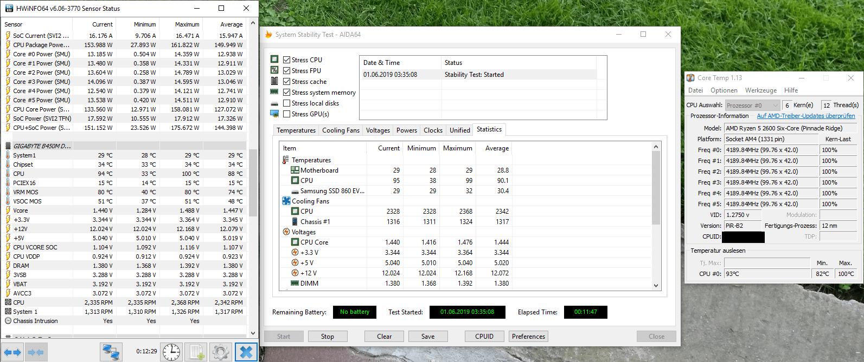This screenshot has width=864, height=362.
Task: Reset HWiNFO timer with clock icon
Action: (171, 352)
